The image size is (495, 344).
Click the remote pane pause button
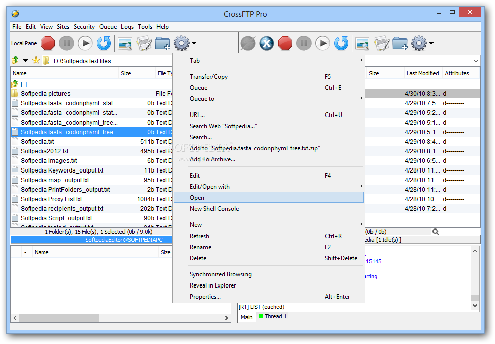click(x=304, y=43)
